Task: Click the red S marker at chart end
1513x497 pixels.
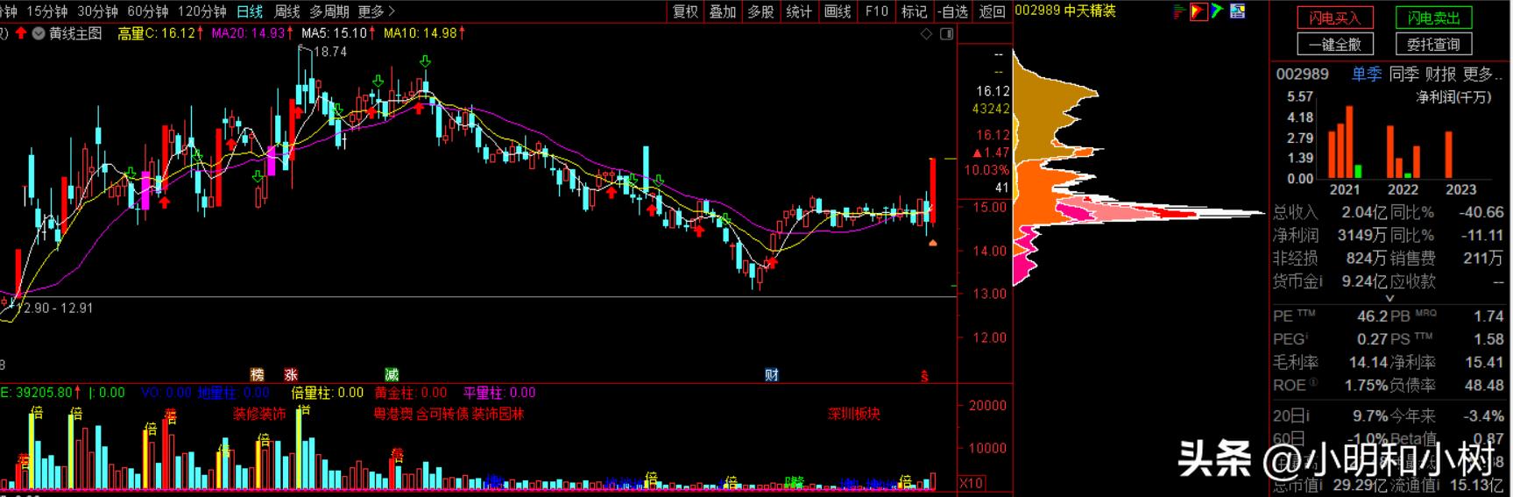Action: [x=923, y=376]
